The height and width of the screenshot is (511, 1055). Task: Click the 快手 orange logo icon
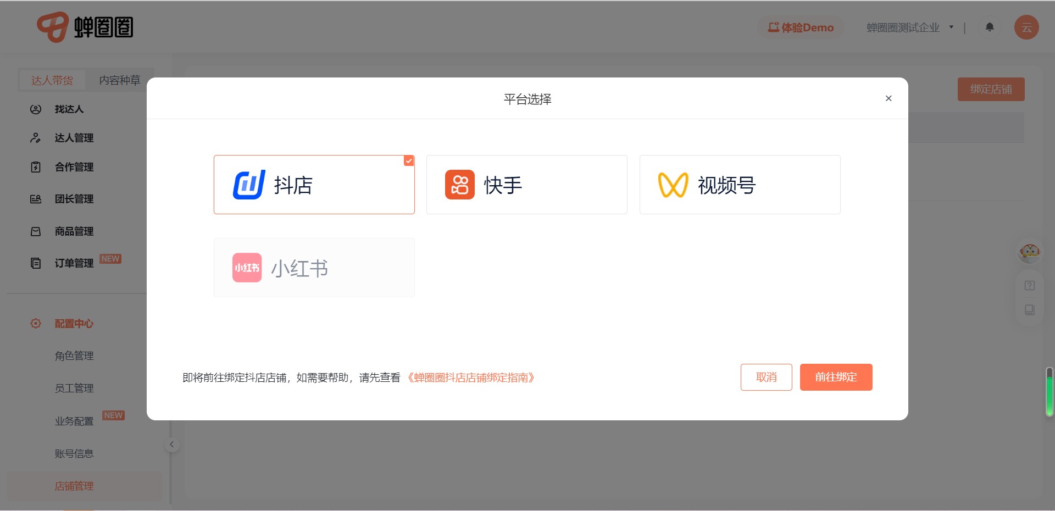(460, 185)
